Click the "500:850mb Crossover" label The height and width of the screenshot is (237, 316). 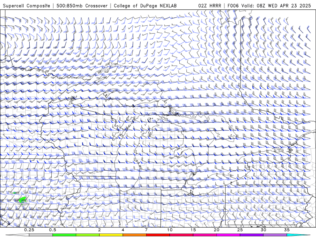82,6
